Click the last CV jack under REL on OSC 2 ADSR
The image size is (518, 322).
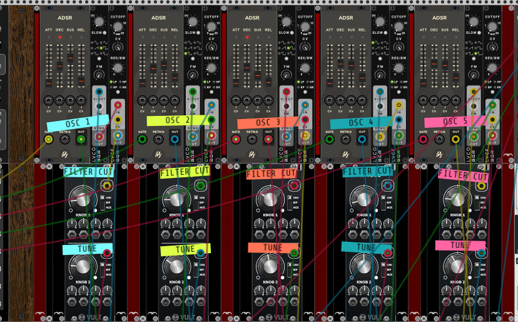coord(175,100)
